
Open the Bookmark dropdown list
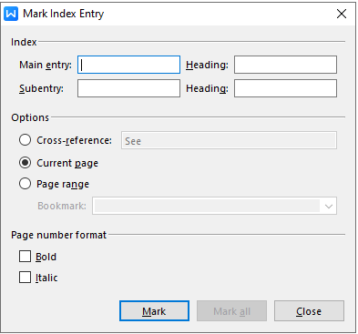coord(328,206)
